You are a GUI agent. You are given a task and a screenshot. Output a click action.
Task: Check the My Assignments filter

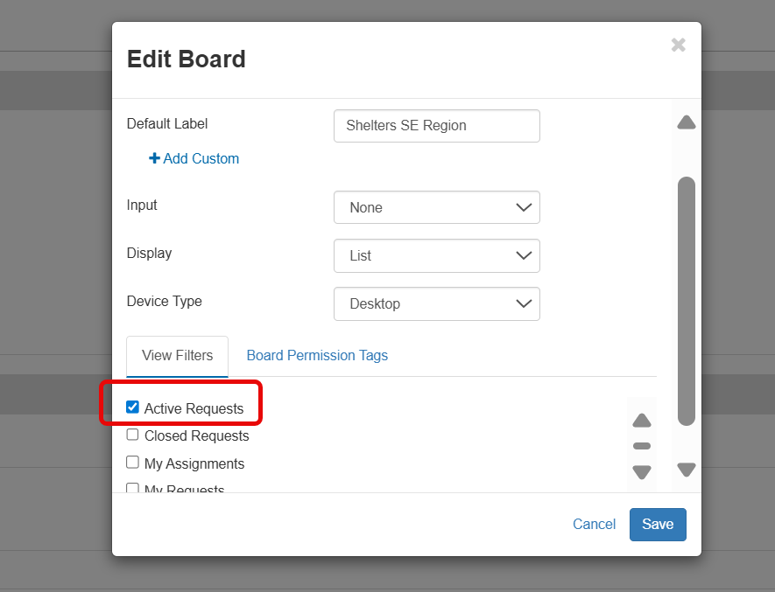(133, 463)
